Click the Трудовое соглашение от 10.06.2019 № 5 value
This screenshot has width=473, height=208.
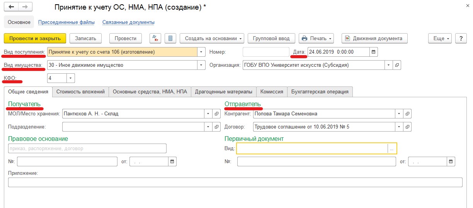click(x=302, y=127)
